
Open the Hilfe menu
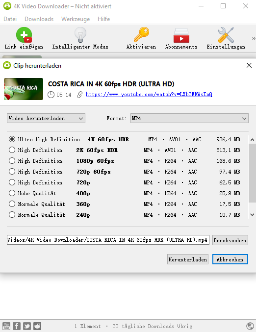click(x=103, y=19)
